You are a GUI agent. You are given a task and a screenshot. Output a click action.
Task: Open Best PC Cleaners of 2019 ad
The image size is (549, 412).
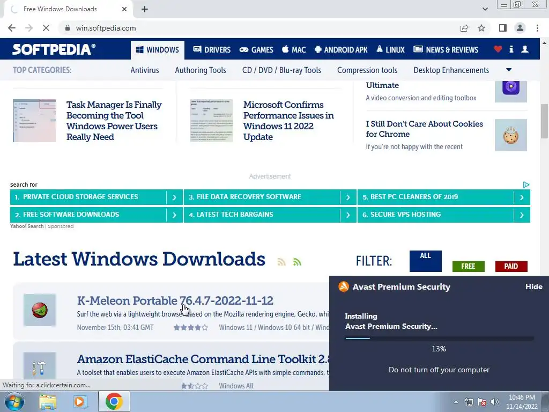tap(414, 197)
